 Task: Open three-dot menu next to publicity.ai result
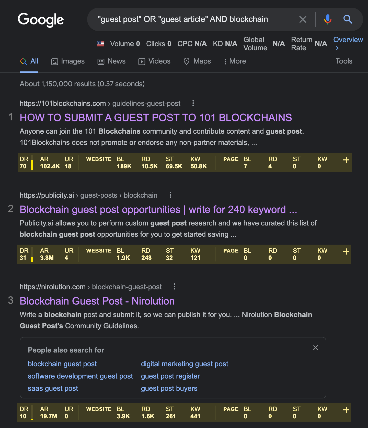point(170,195)
